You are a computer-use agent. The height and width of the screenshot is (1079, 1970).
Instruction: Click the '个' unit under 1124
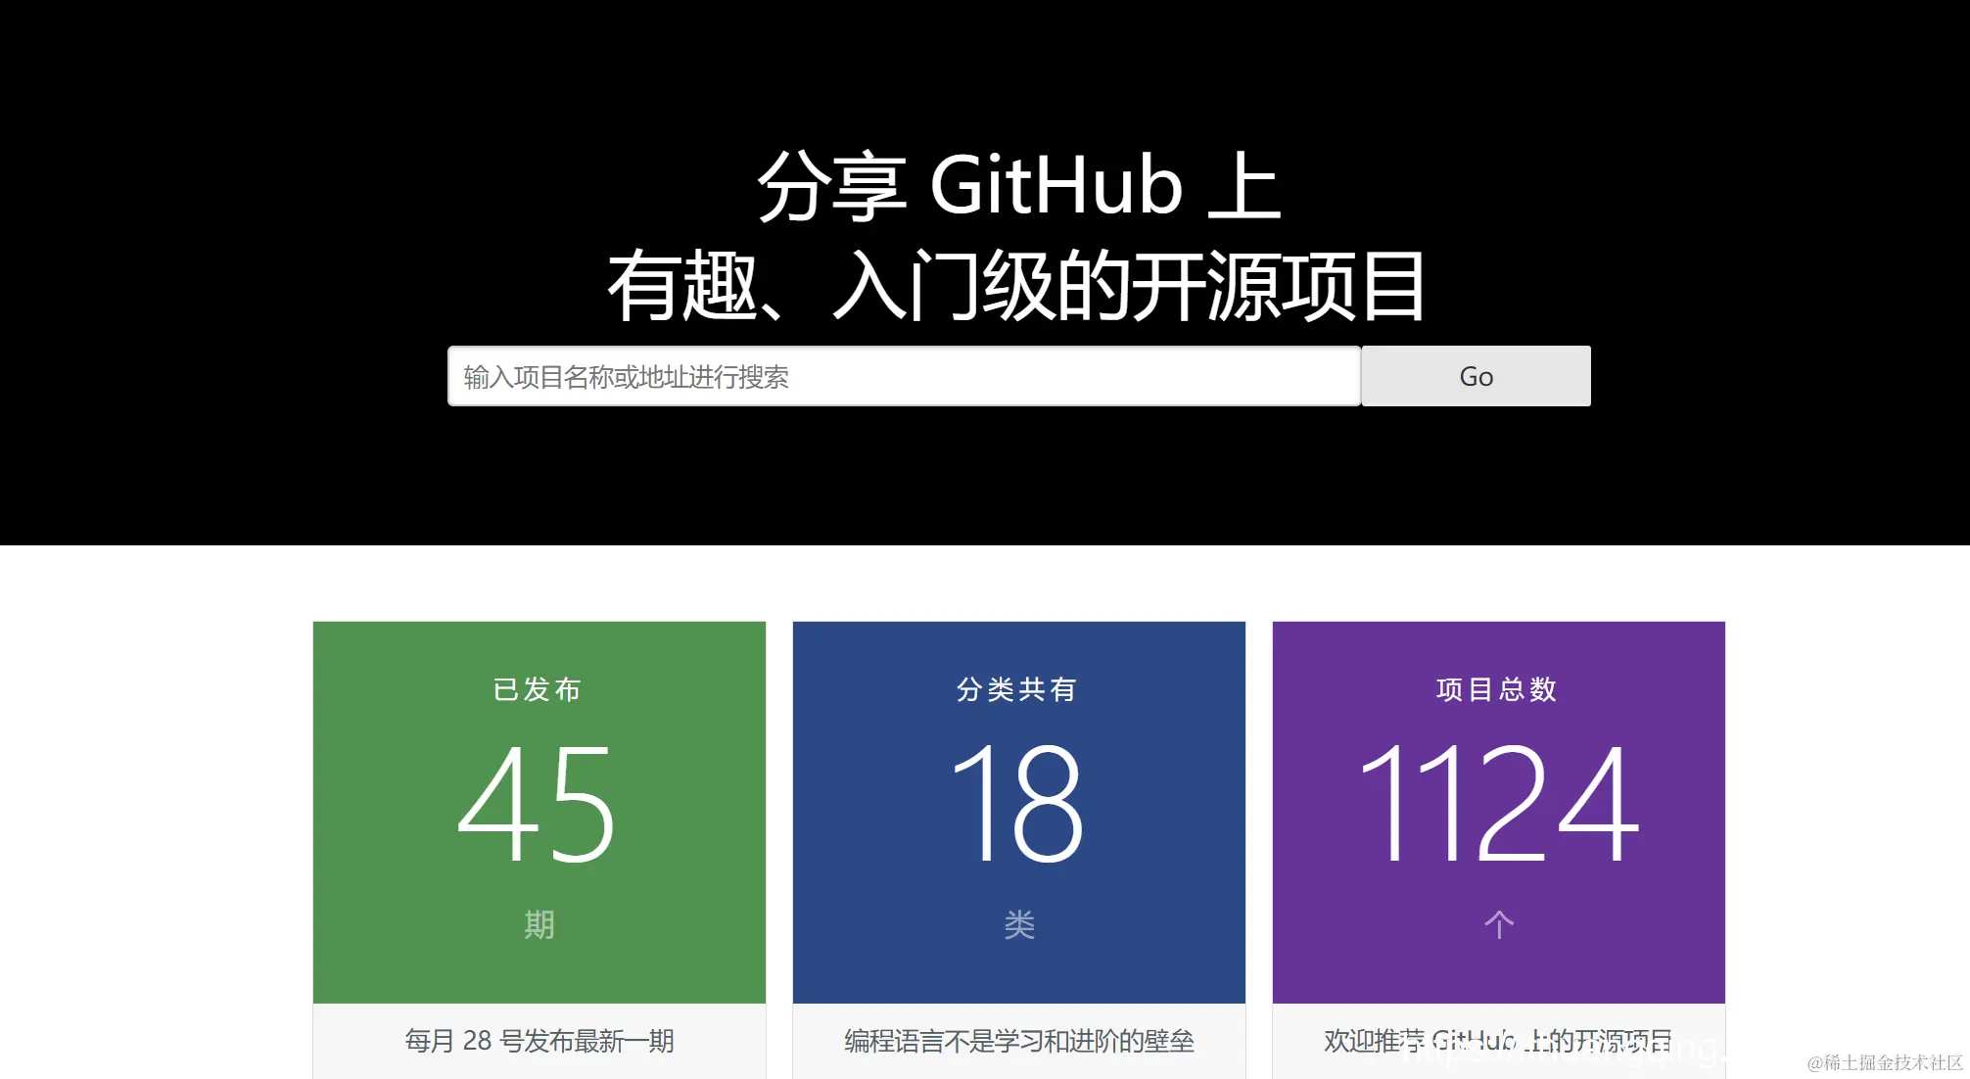1499,924
